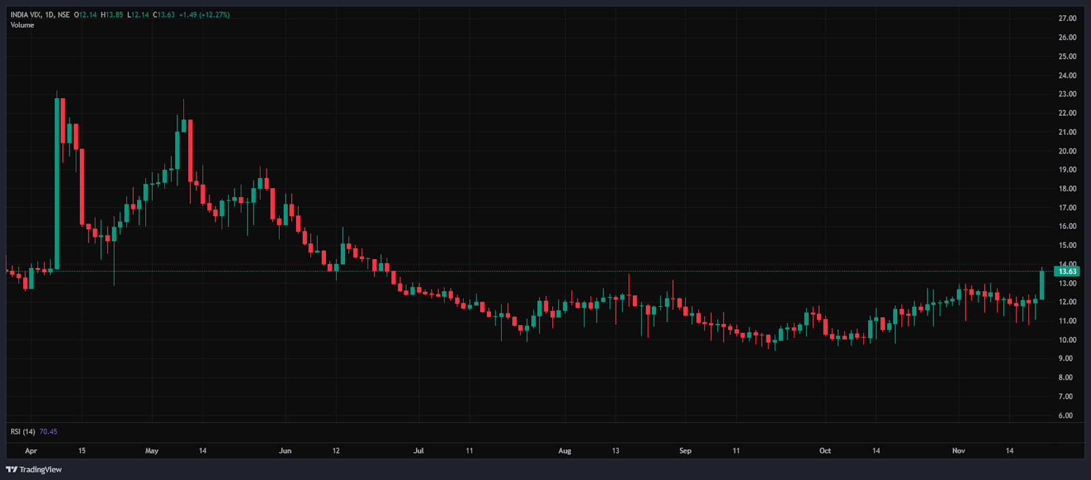
Task: Click the Aug label on time axis
Action: [x=565, y=451]
